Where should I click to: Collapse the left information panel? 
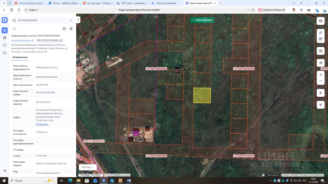tap(78, 20)
